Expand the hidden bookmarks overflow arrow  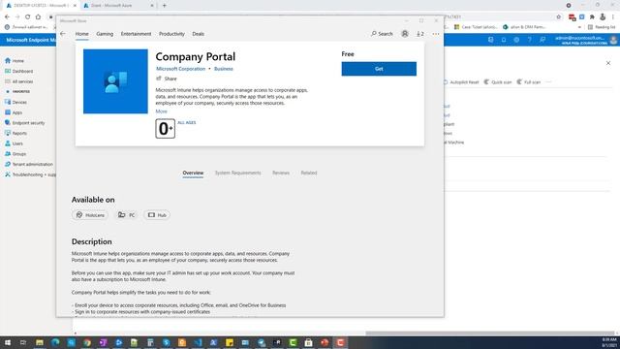[579, 27]
